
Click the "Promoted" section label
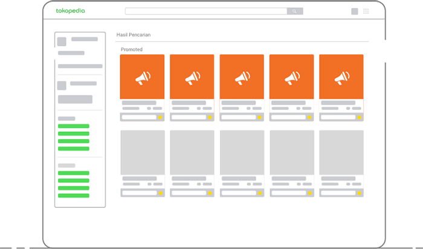point(132,50)
